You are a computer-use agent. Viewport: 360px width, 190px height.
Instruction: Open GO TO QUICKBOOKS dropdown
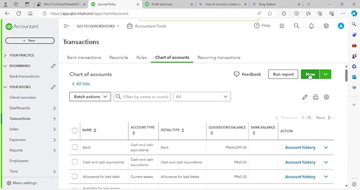coord(98,26)
